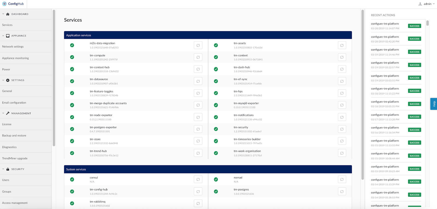Restart the tm-config-hub service
This screenshot has width=437, height=209.
tap(198, 192)
